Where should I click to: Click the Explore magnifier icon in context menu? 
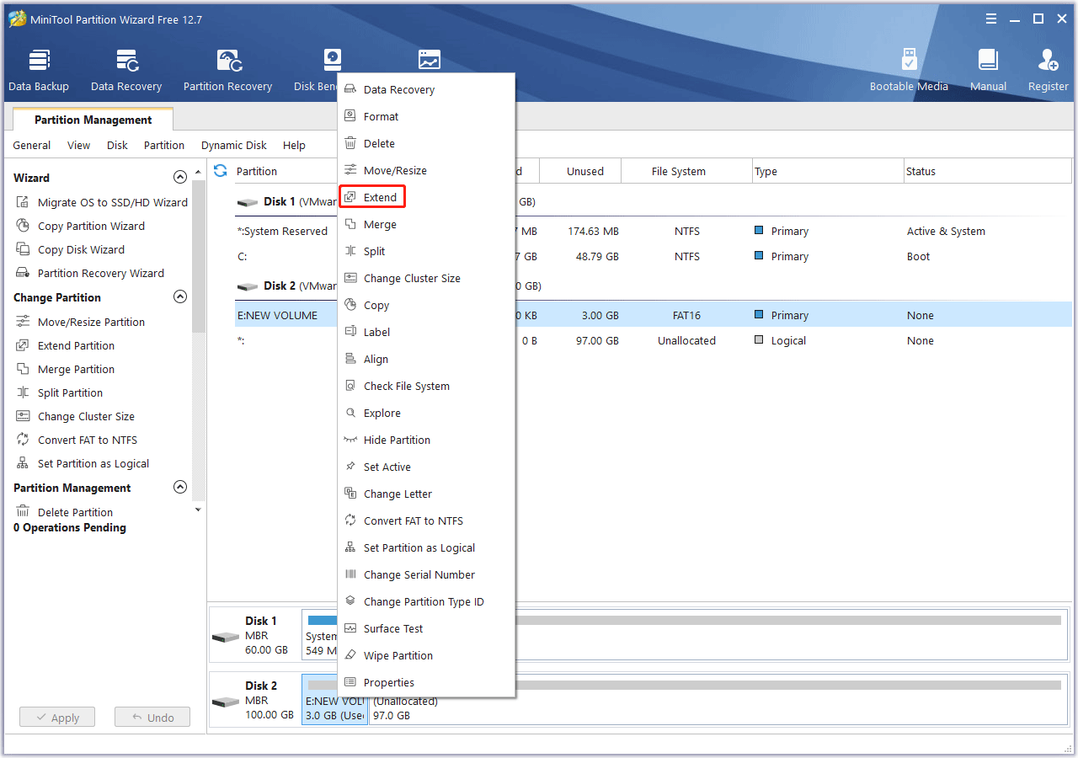pos(350,413)
